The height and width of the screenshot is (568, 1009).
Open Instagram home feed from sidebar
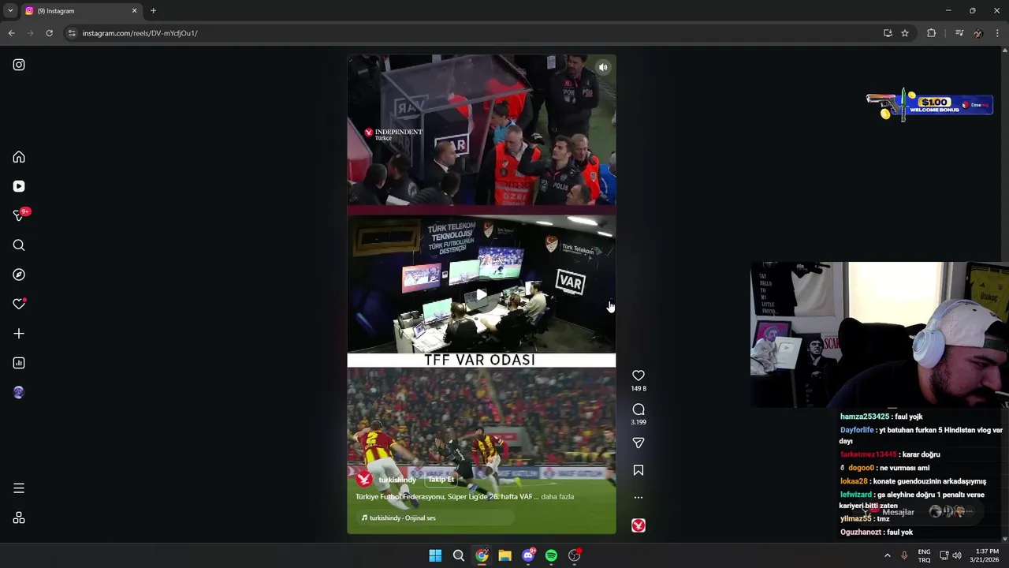[x=19, y=157]
